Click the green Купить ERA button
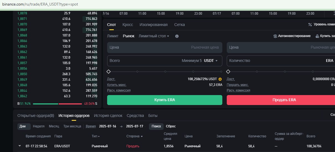Screen dimensions: 335x152 click(165, 100)
